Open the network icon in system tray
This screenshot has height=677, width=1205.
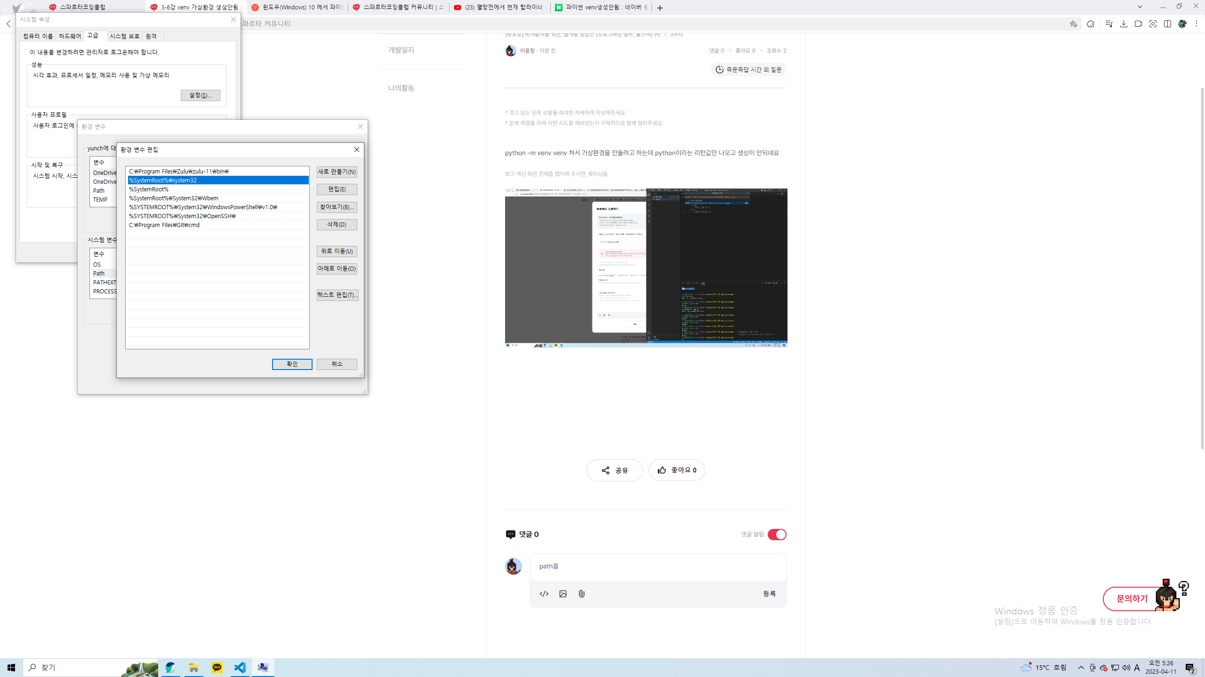[1115, 668]
